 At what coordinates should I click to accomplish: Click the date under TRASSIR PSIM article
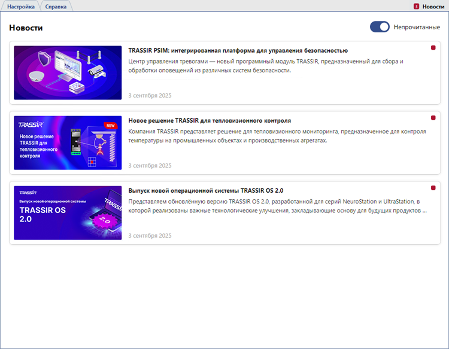point(150,95)
